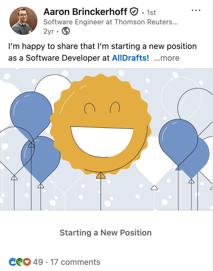Click the verified badge beside the name
This screenshot has height=271, width=213.
(x=134, y=12)
